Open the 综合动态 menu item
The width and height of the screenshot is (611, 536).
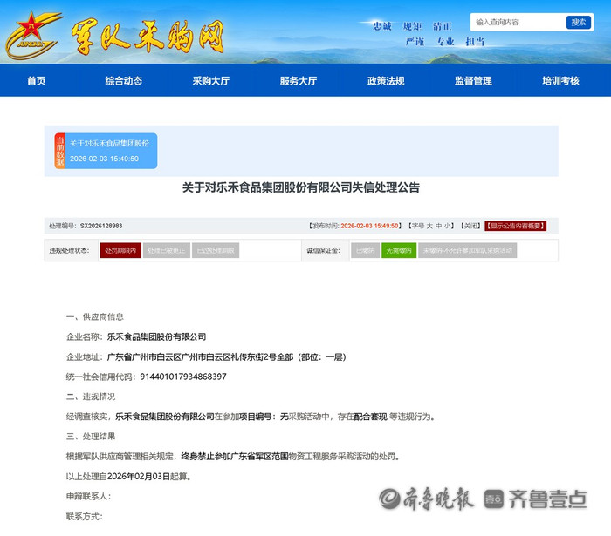click(124, 80)
